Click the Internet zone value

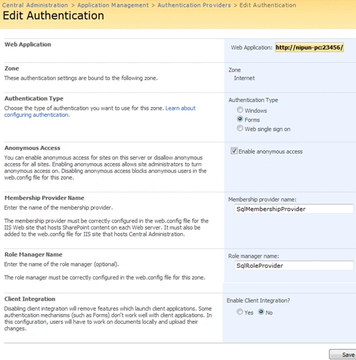click(244, 78)
